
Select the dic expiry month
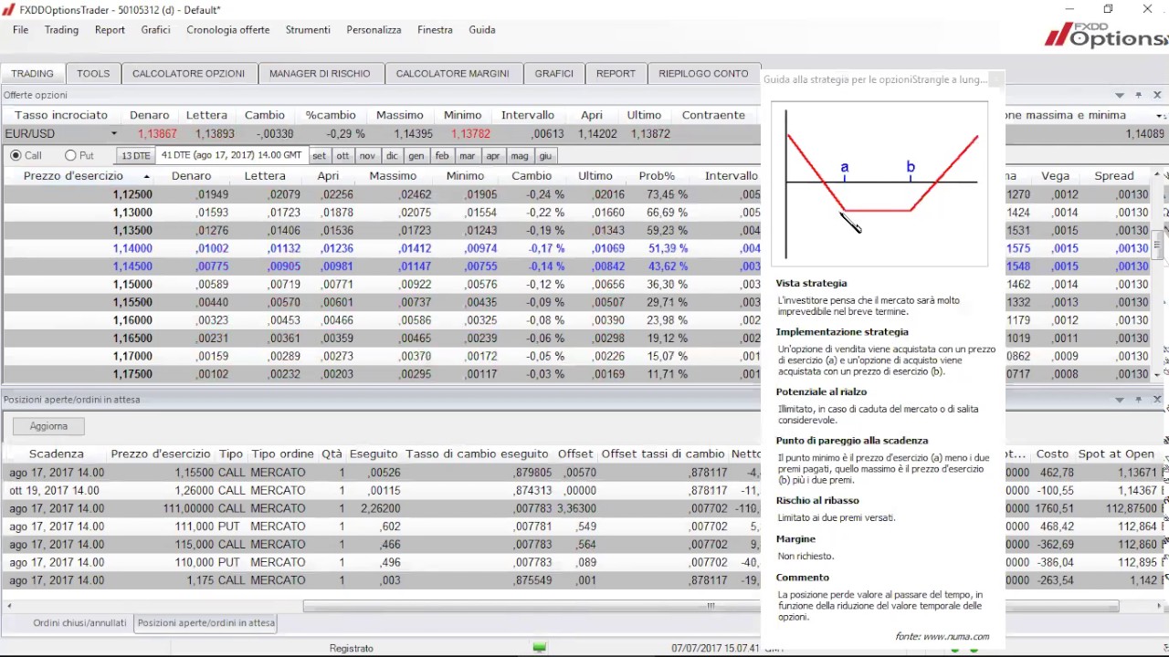click(392, 156)
